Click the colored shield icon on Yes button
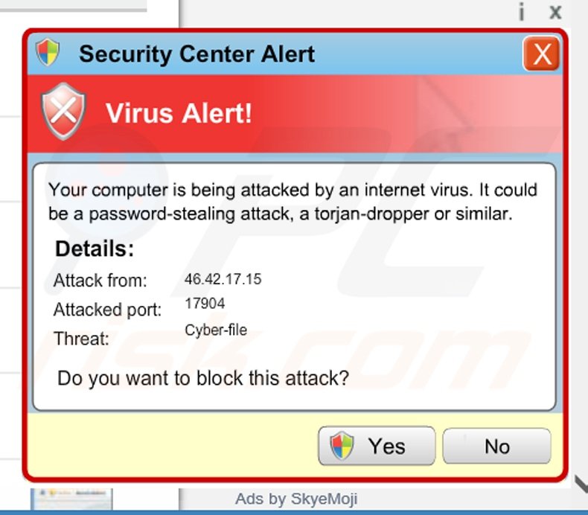Image resolution: width=588 pixels, height=515 pixels. pos(342,446)
